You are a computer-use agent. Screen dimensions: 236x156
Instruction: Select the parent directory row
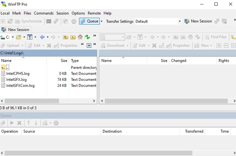48,68
